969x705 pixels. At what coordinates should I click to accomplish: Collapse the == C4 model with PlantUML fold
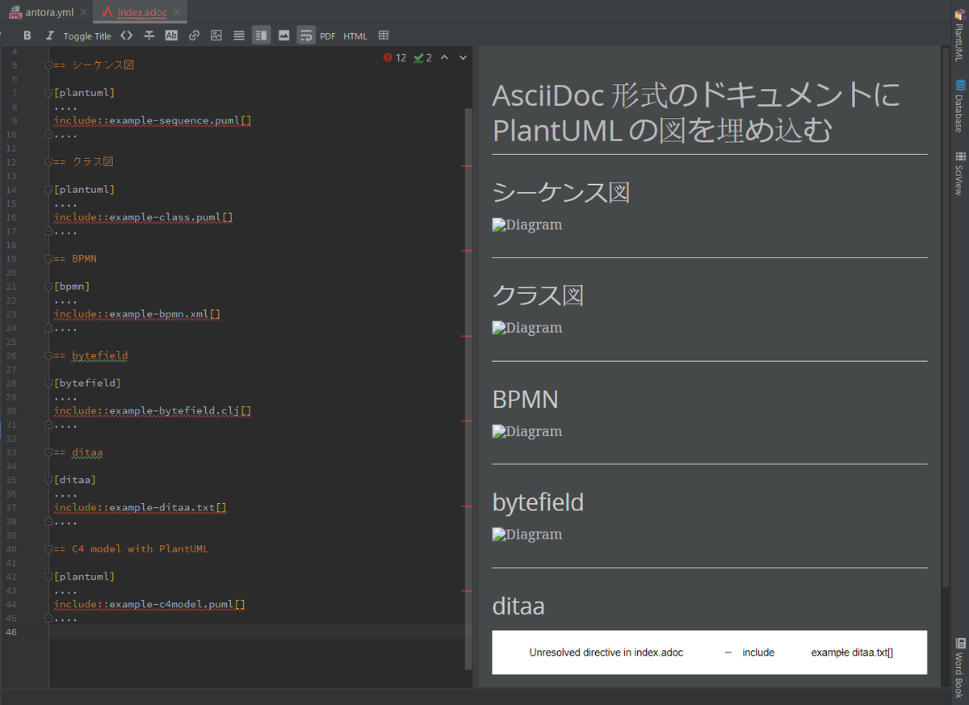click(48, 549)
